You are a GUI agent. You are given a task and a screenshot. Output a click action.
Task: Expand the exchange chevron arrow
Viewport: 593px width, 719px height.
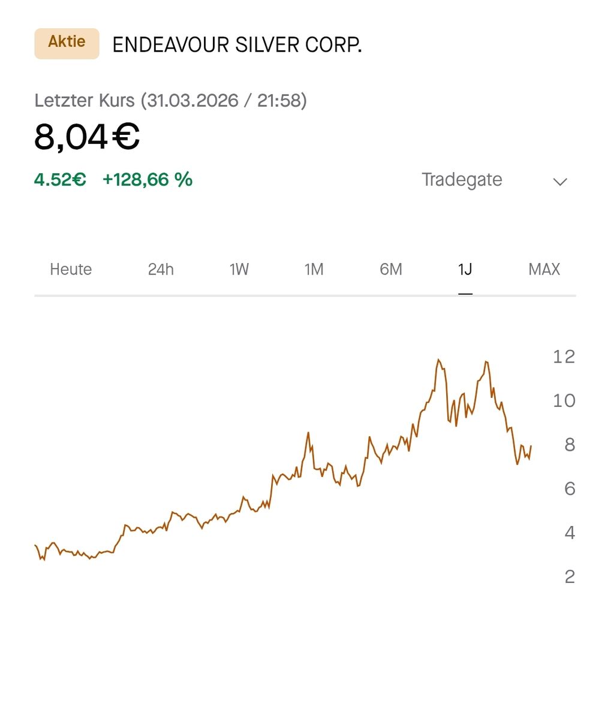559,182
